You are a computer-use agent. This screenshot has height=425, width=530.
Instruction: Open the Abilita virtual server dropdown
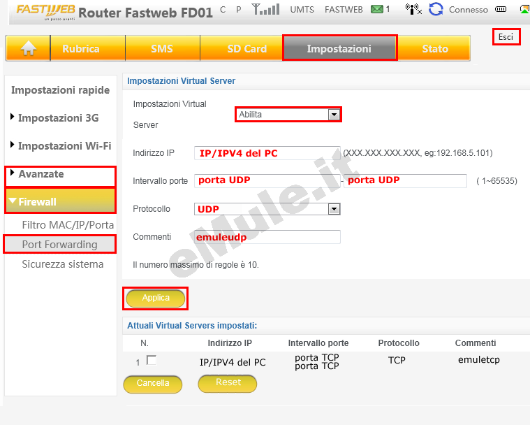click(288, 115)
